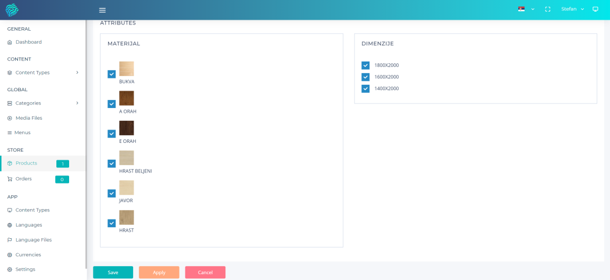
Task: Click the E ORAH dark wood swatch
Action: click(126, 128)
